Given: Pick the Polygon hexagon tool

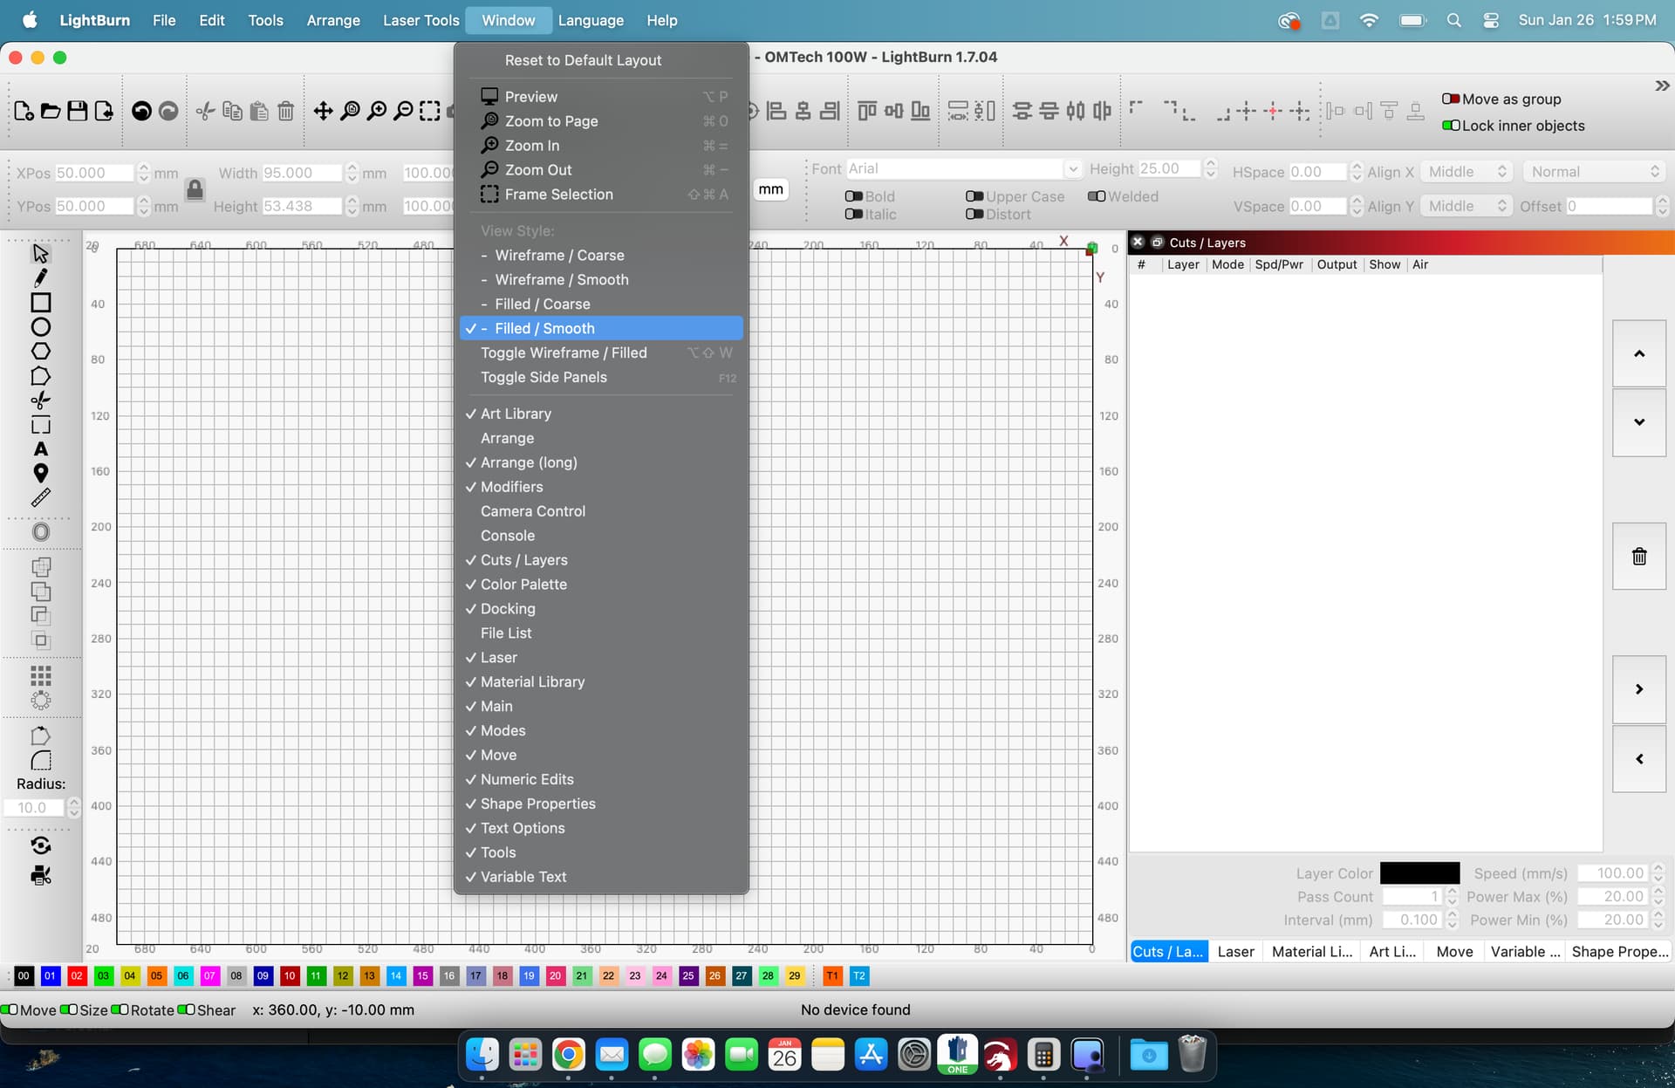Looking at the screenshot, I should coord(40,351).
